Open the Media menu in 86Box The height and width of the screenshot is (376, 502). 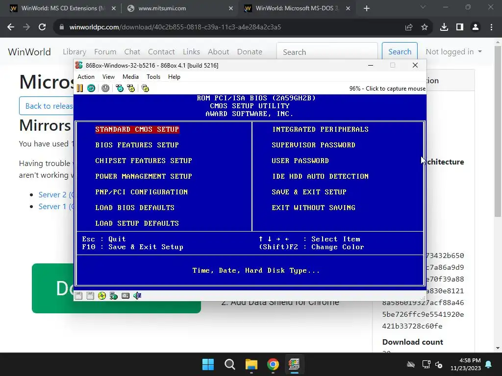130,77
